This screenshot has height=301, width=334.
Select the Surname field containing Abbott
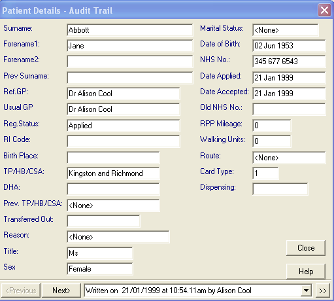pyautogui.click(x=130, y=30)
